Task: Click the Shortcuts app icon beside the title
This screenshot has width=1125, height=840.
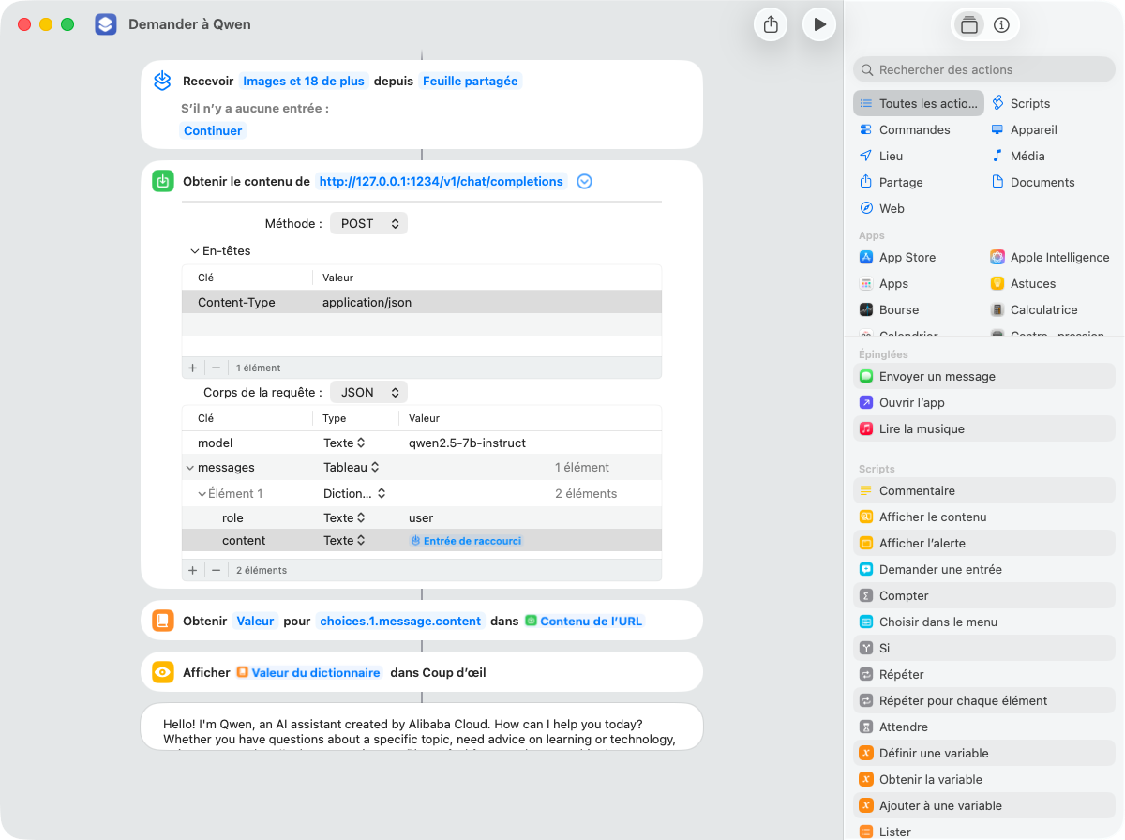Action: tap(106, 24)
